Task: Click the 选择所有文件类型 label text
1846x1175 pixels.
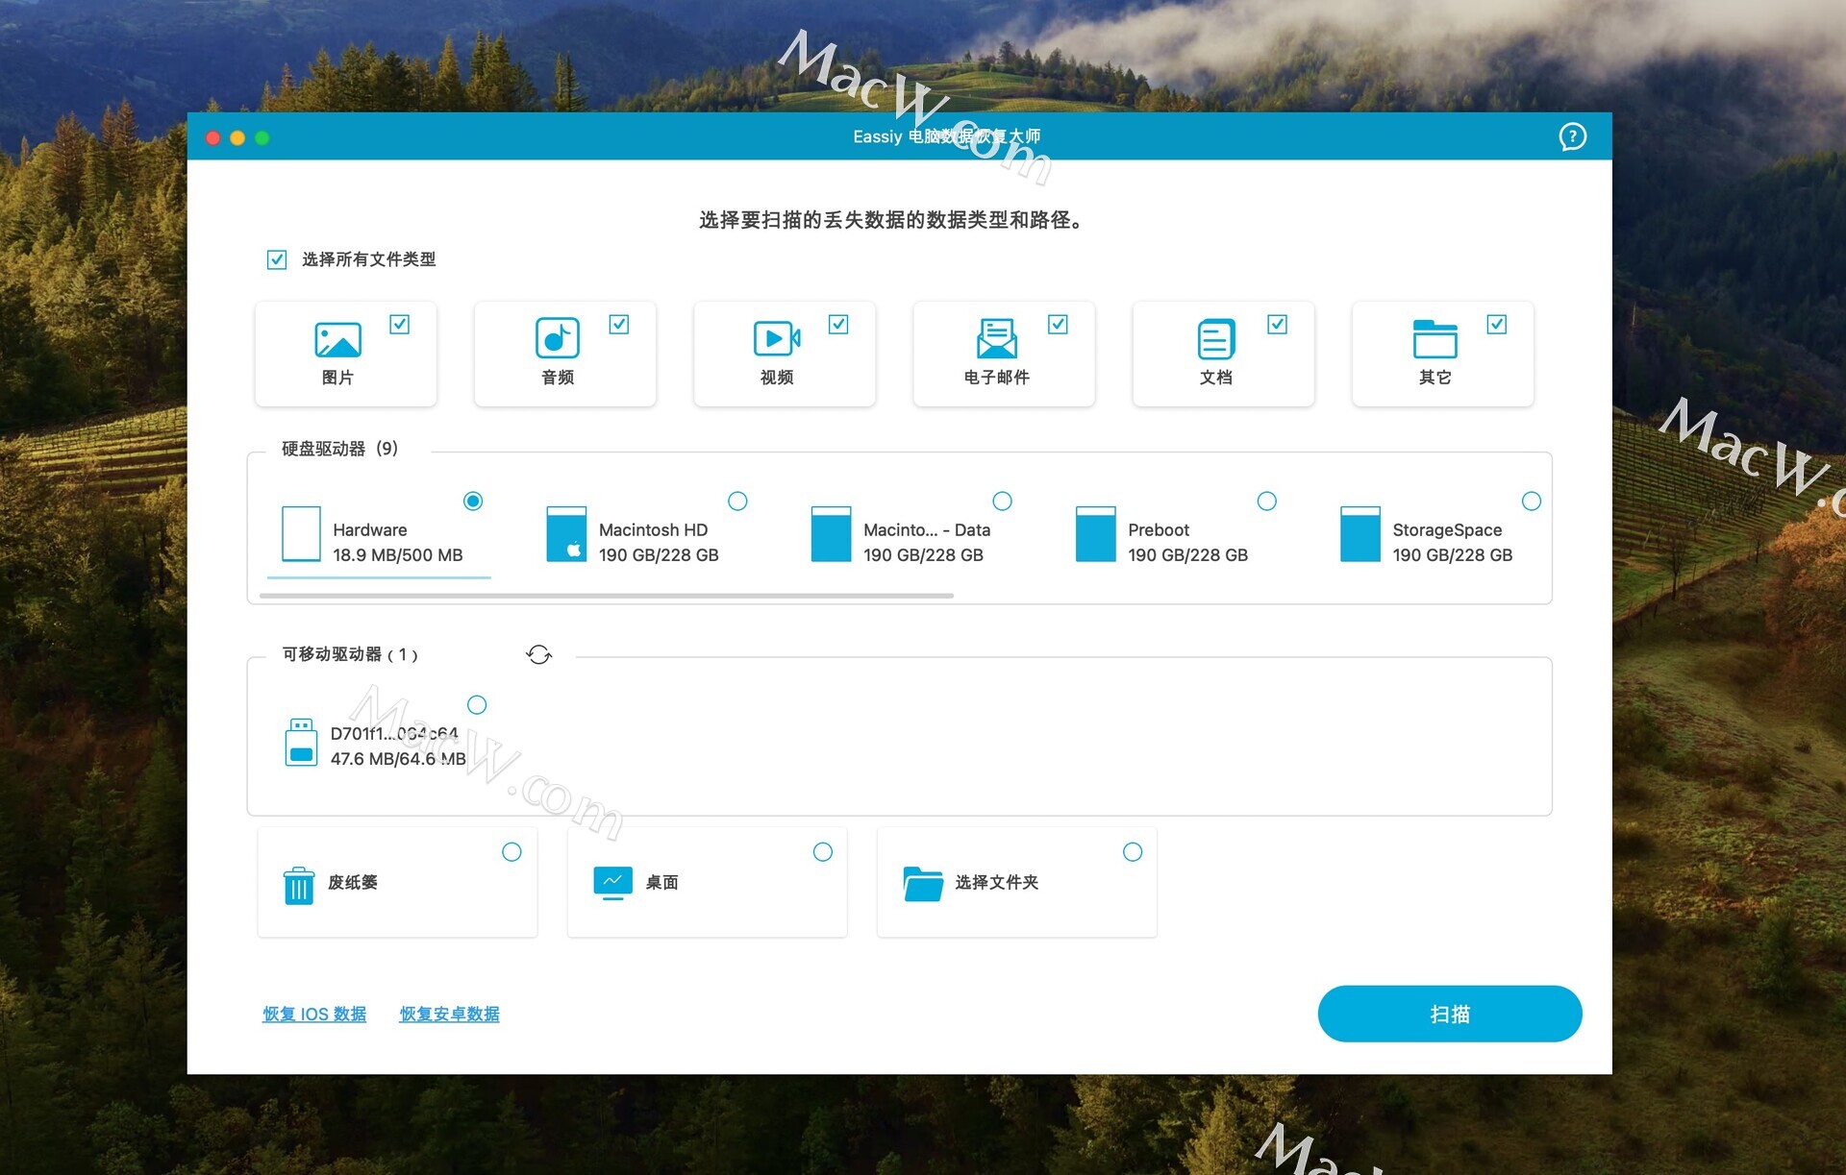Action: (x=368, y=259)
